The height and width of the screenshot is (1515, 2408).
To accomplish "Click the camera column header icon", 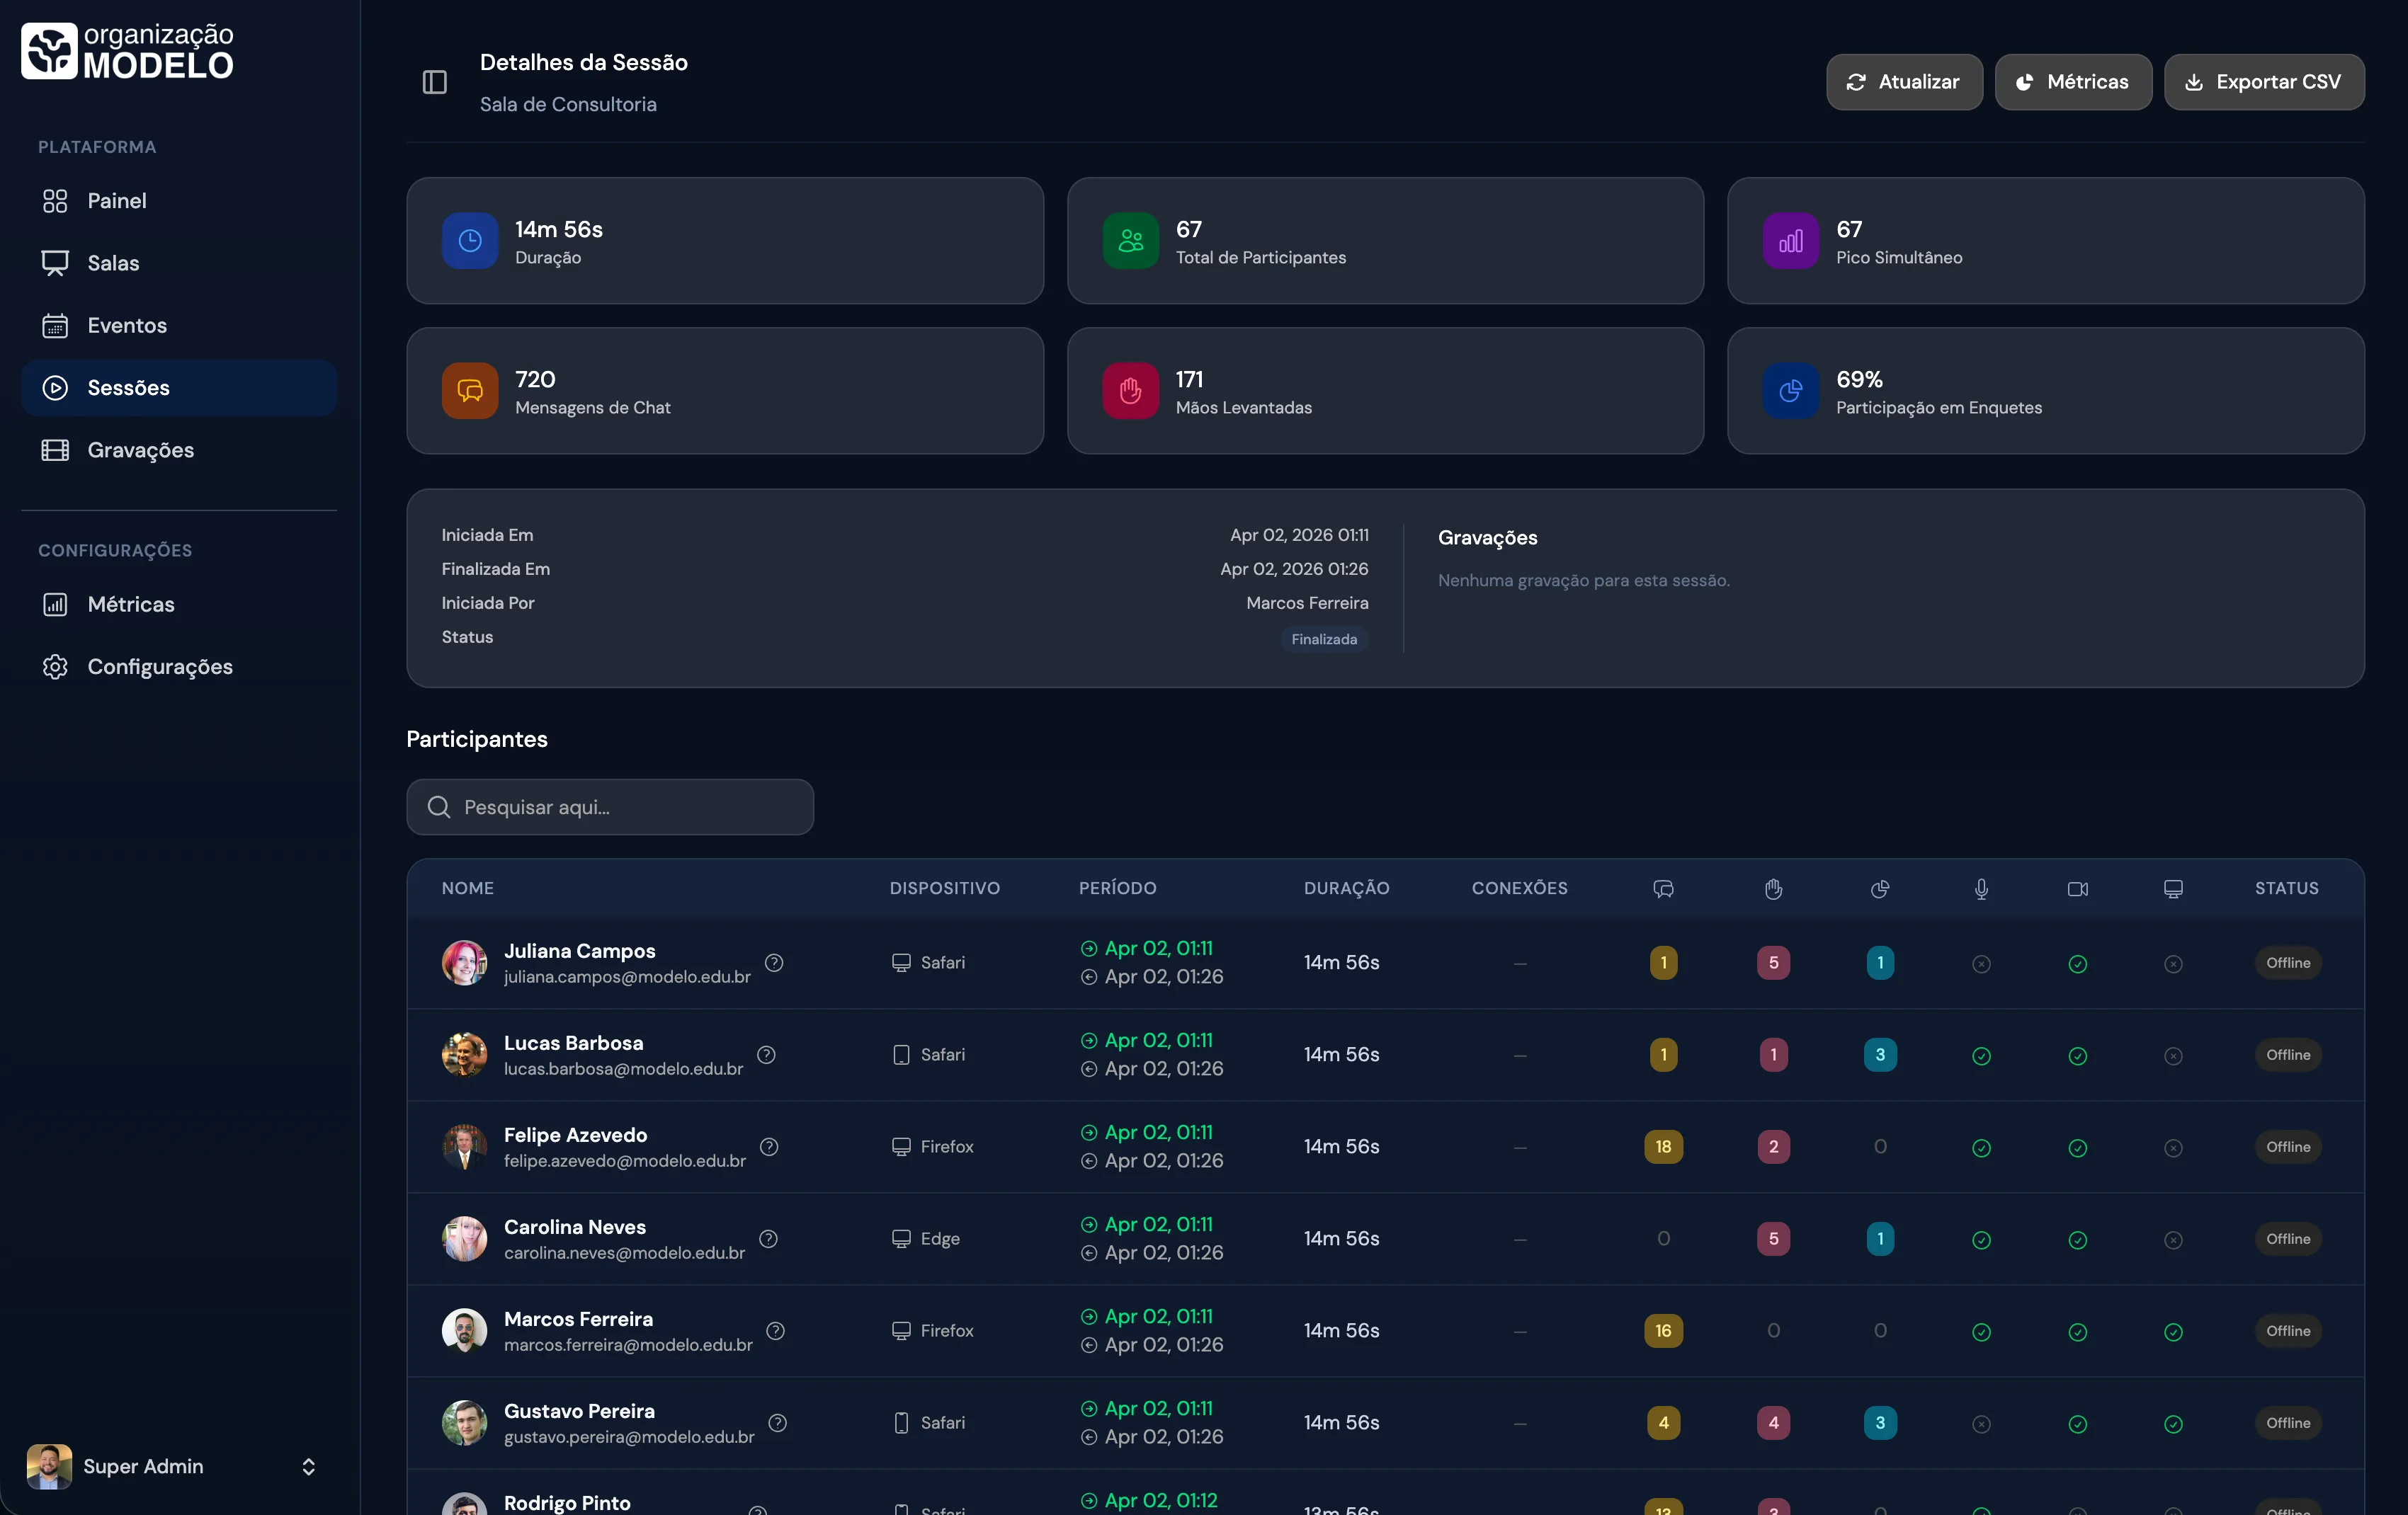I will coord(2077,888).
